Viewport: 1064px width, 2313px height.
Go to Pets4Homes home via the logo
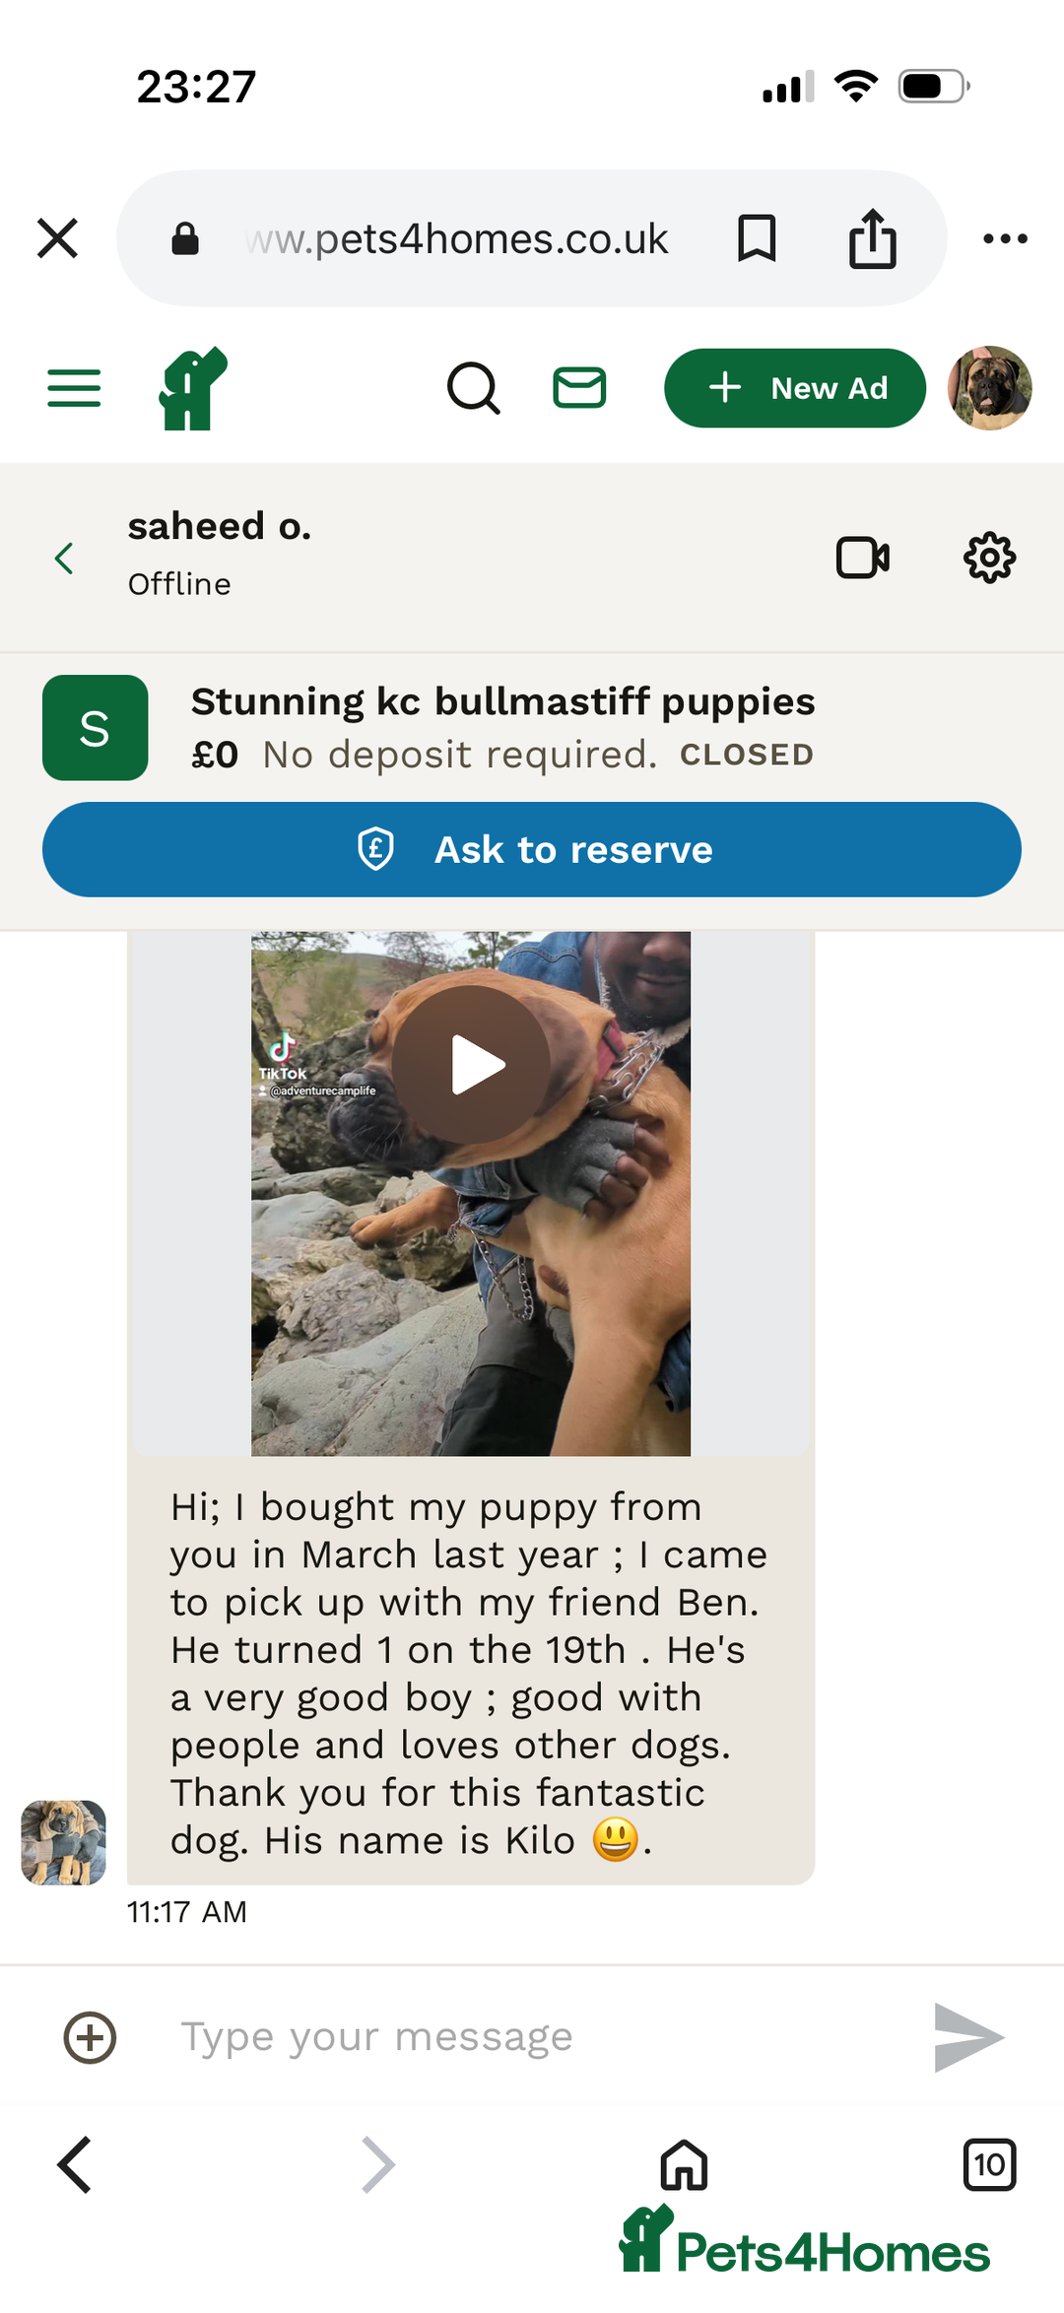pos(193,388)
